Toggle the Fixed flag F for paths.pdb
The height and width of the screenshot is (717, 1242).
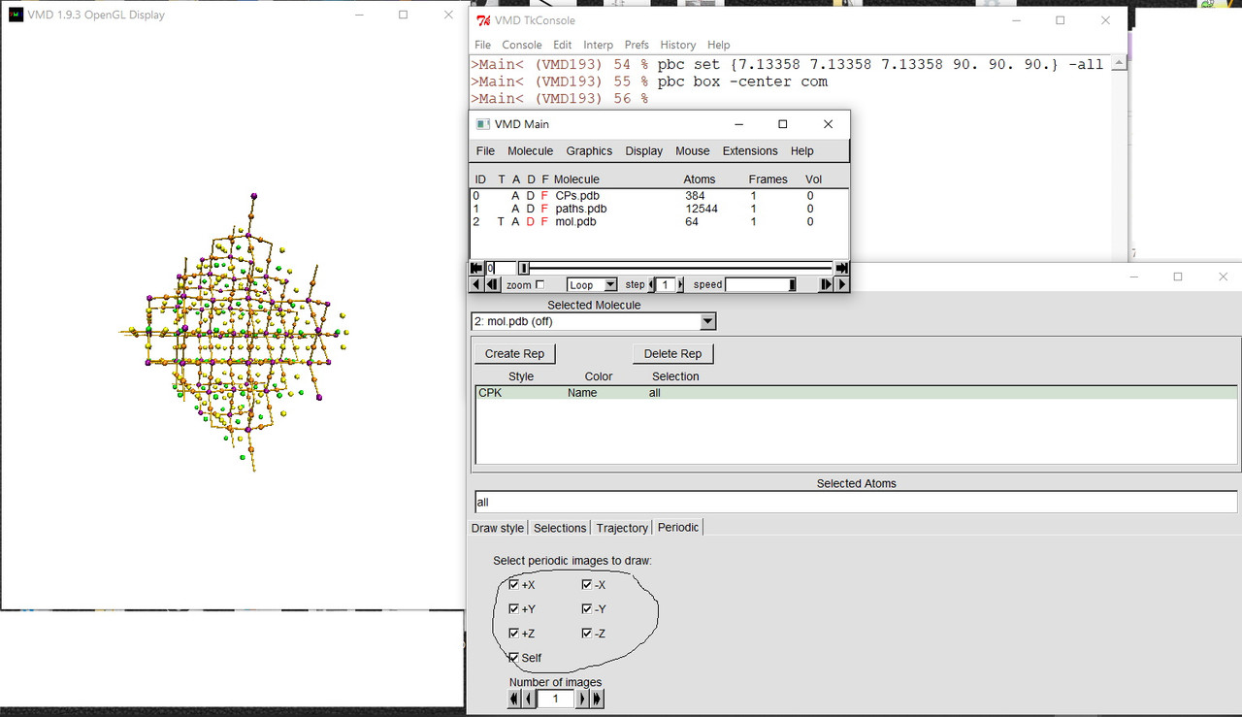coord(544,209)
